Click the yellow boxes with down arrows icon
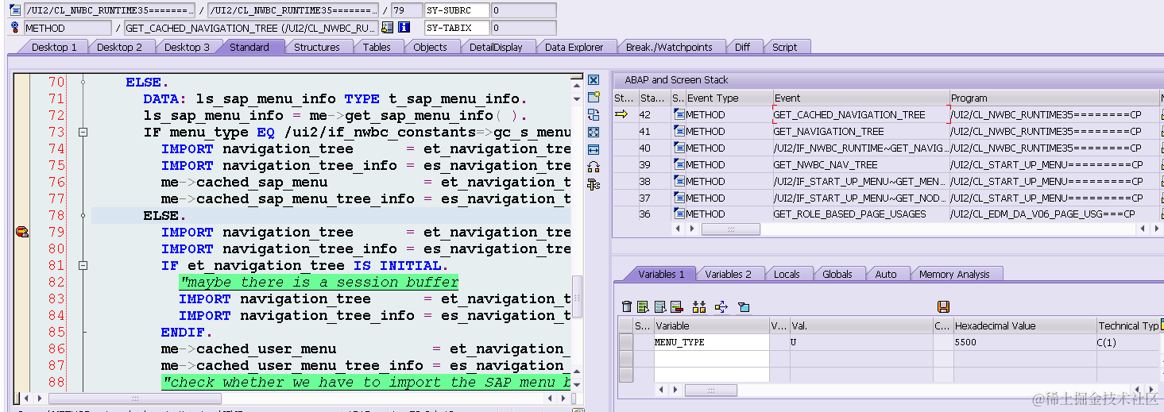Viewport: 1164px width, 412px height. click(x=699, y=307)
